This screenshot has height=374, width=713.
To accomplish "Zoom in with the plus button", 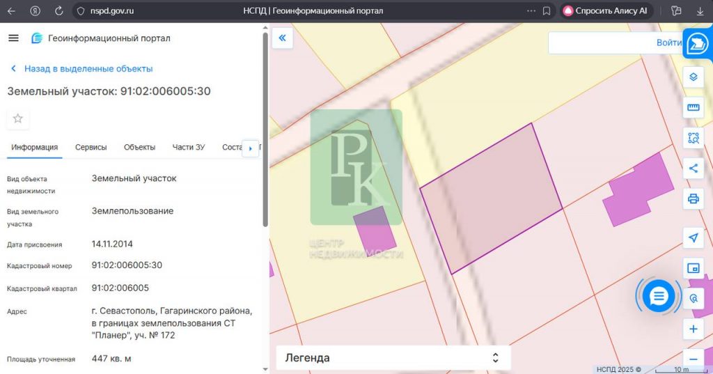I will pyautogui.click(x=693, y=329).
